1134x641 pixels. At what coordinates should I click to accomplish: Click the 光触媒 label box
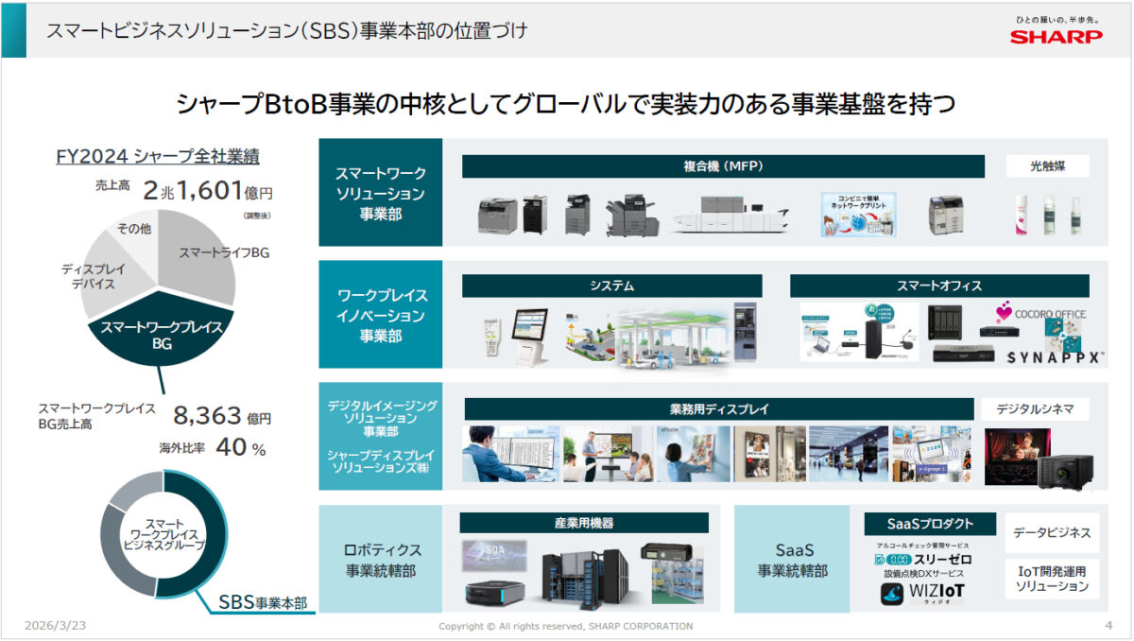point(1046,166)
